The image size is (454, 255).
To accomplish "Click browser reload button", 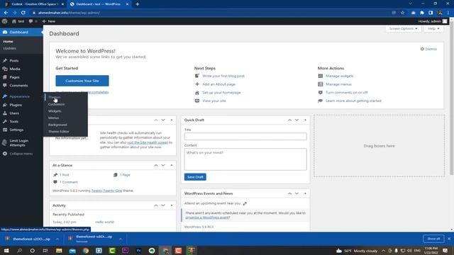I will [x=23, y=13].
